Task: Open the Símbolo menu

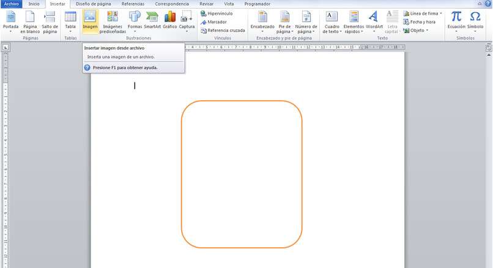Action: 475,21
